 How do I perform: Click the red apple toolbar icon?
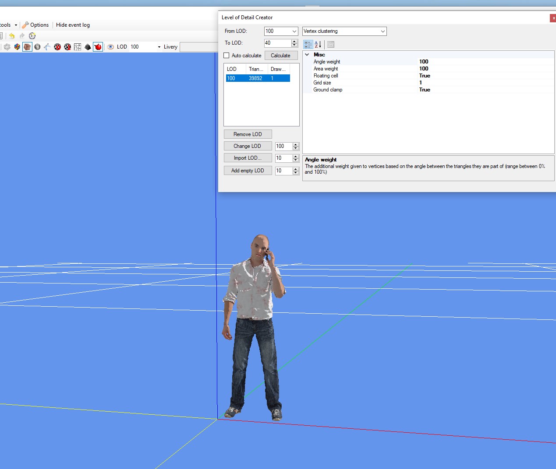coord(98,46)
